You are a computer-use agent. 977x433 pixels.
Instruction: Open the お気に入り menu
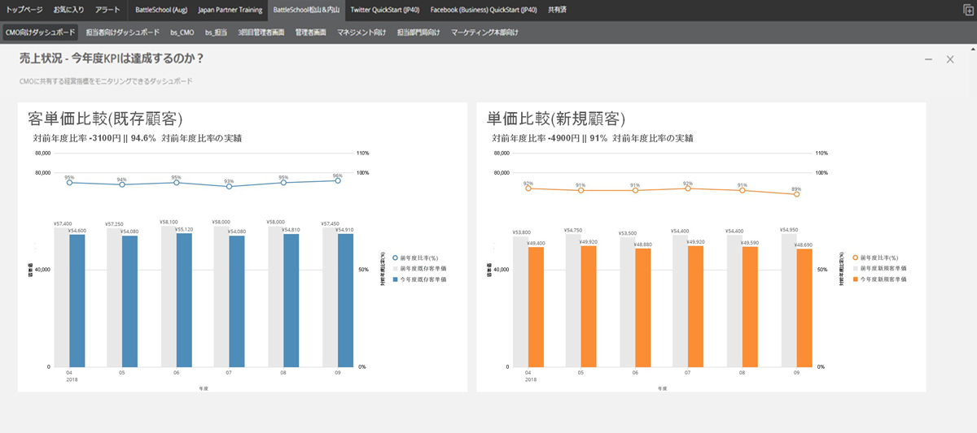(x=70, y=11)
